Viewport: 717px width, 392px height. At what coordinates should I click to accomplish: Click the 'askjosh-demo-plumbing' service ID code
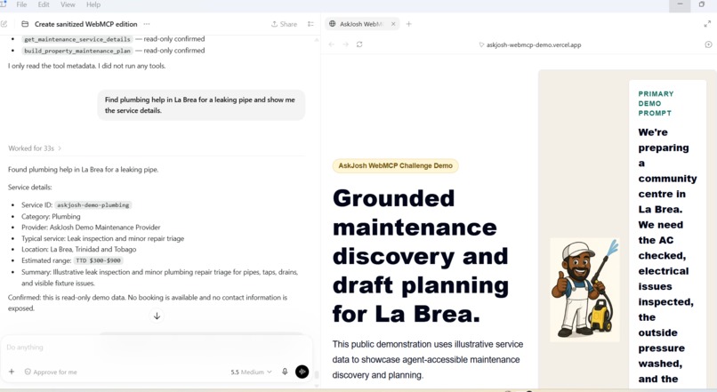(93, 205)
